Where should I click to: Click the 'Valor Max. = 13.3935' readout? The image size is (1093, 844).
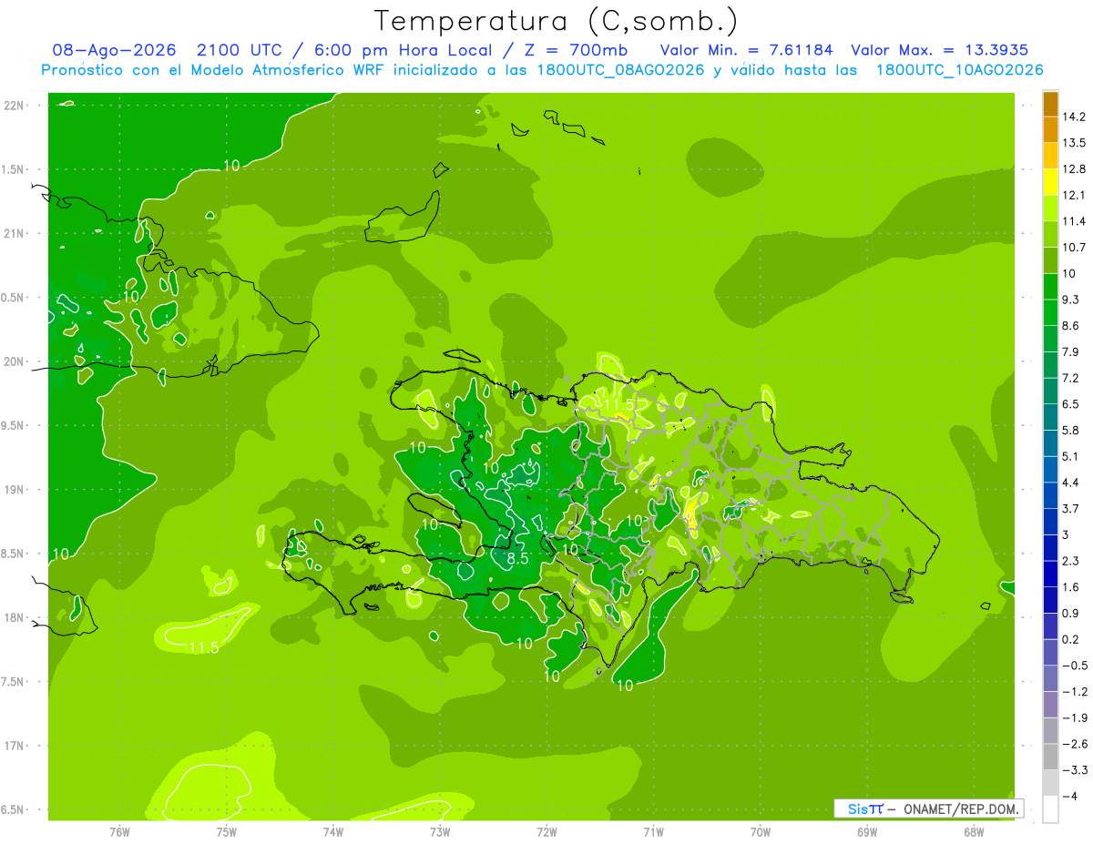(x=941, y=50)
